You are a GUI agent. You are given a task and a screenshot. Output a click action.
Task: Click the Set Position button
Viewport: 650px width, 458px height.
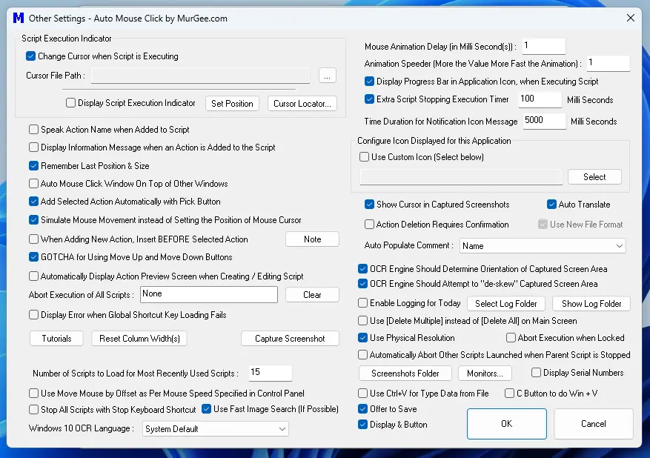[232, 104]
